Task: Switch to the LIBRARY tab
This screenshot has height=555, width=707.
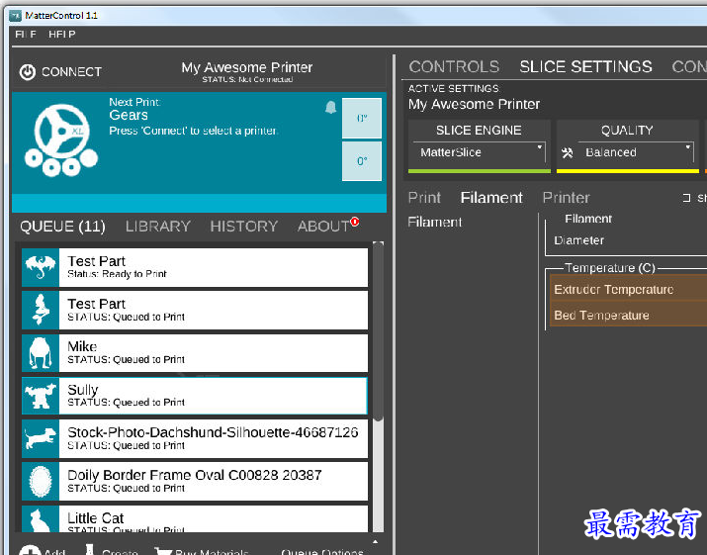Action: pos(158,227)
